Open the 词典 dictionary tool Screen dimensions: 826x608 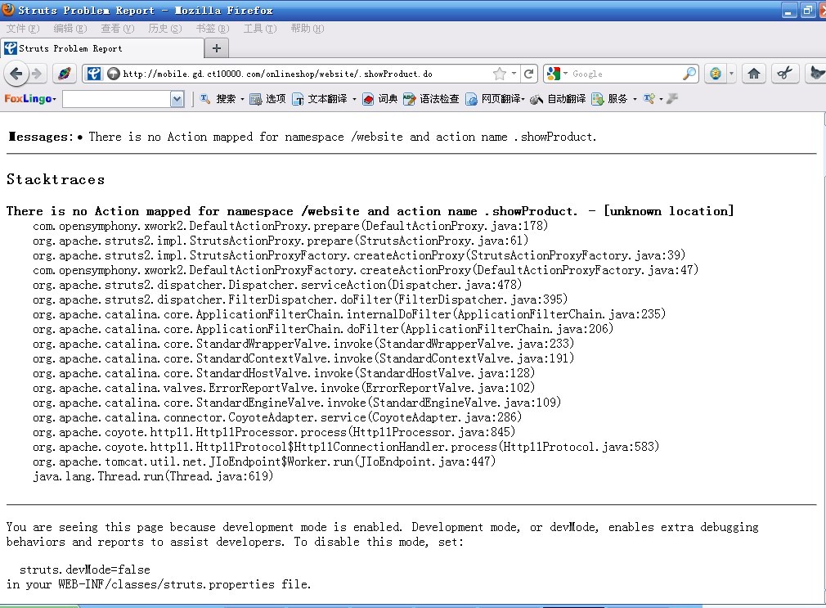coord(380,99)
